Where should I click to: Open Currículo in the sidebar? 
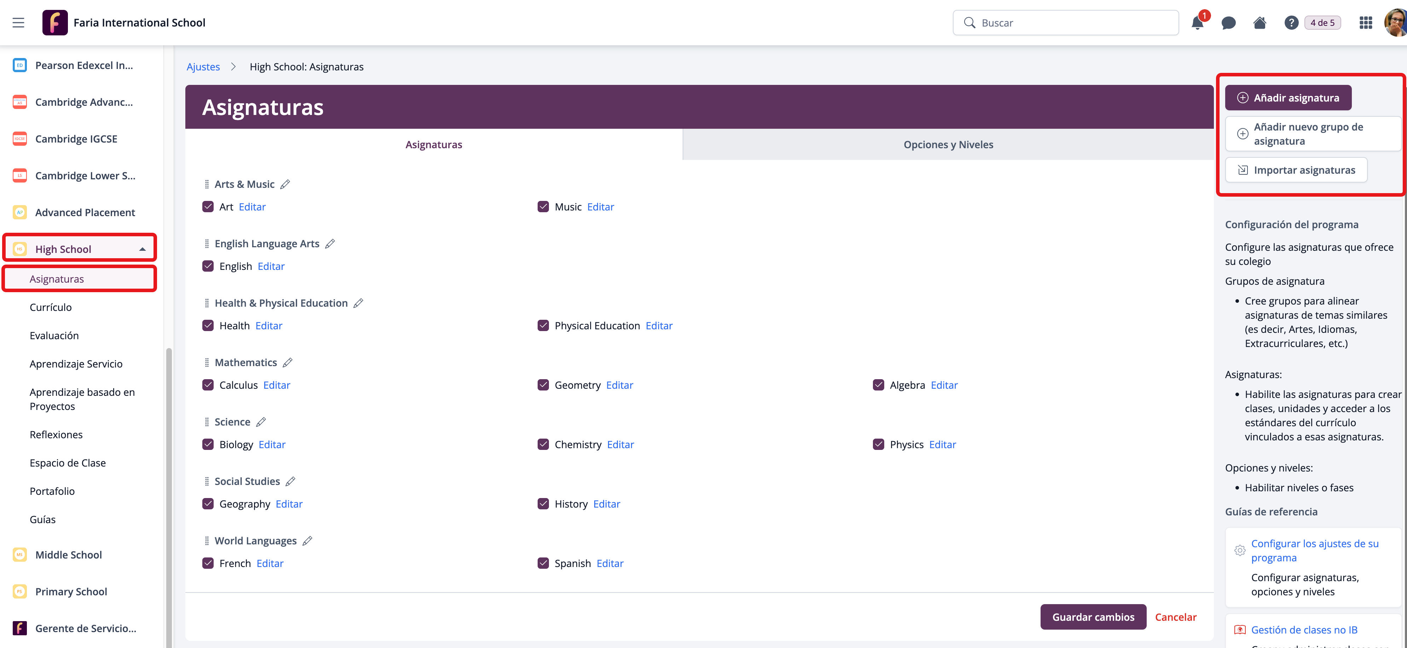(51, 307)
